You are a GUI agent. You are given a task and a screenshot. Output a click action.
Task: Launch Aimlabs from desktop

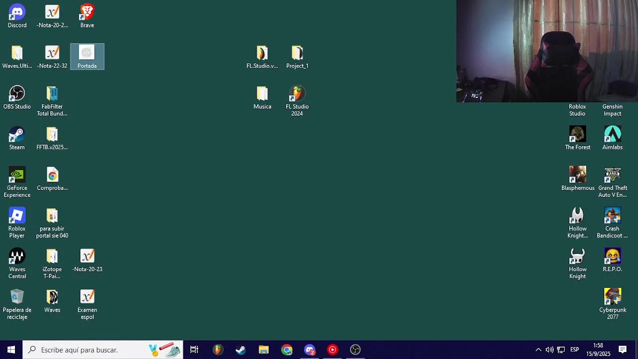(x=613, y=138)
